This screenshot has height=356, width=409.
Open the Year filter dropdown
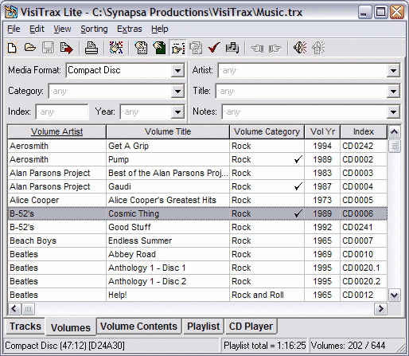pos(177,111)
